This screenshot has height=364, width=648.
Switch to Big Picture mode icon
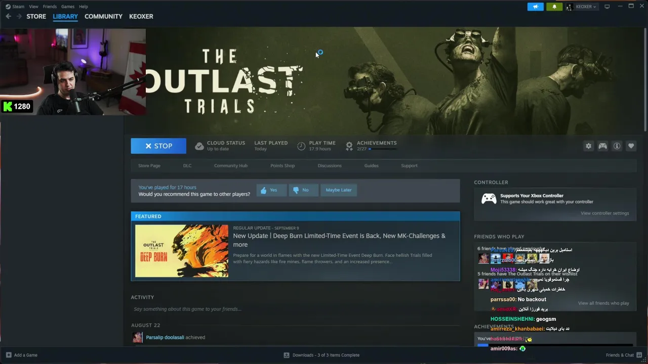607,7
